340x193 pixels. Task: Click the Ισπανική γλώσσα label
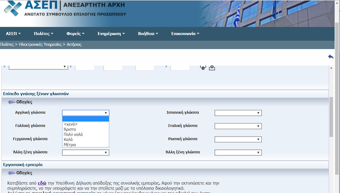(x=183, y=112)
